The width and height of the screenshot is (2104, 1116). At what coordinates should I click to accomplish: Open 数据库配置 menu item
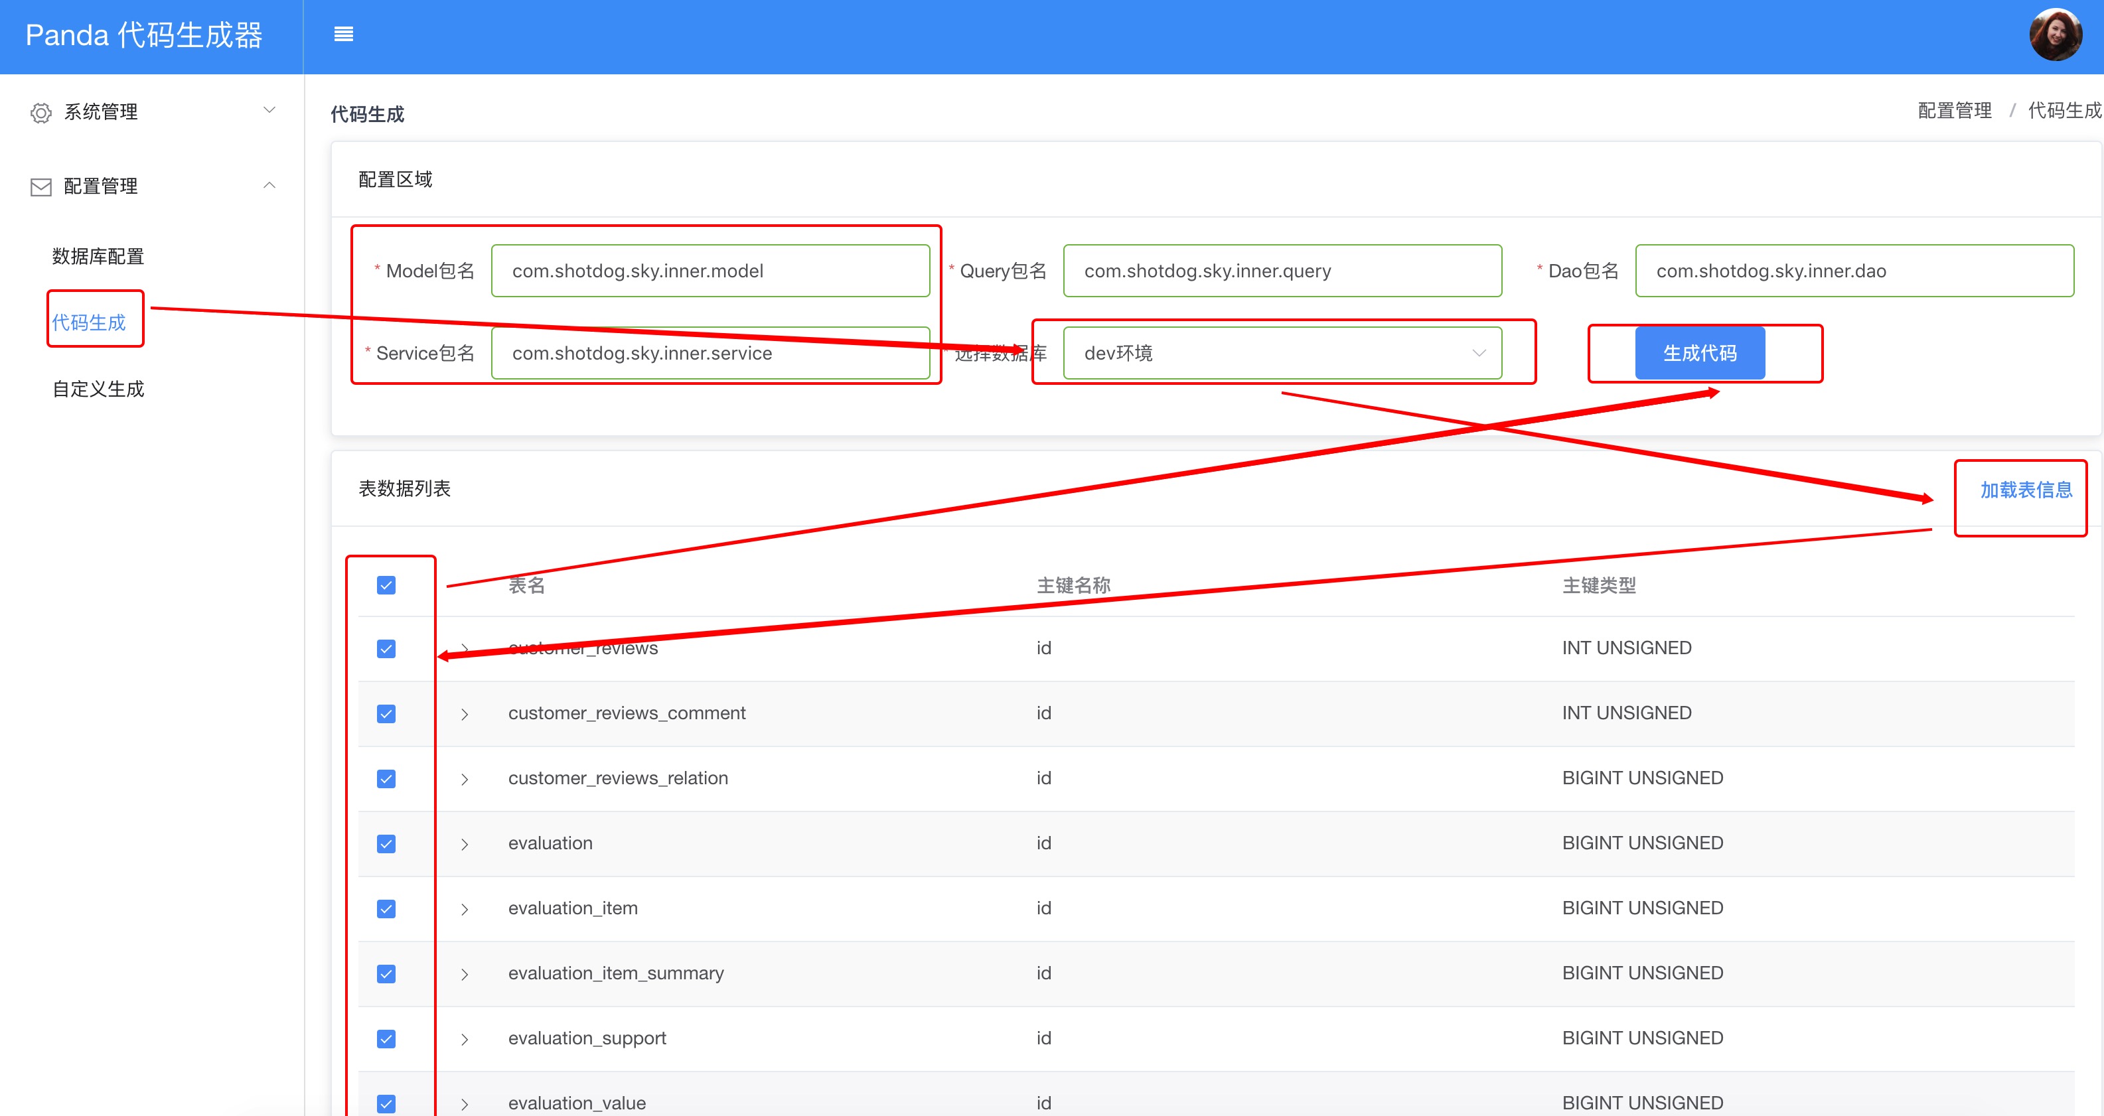click(98, 256)
